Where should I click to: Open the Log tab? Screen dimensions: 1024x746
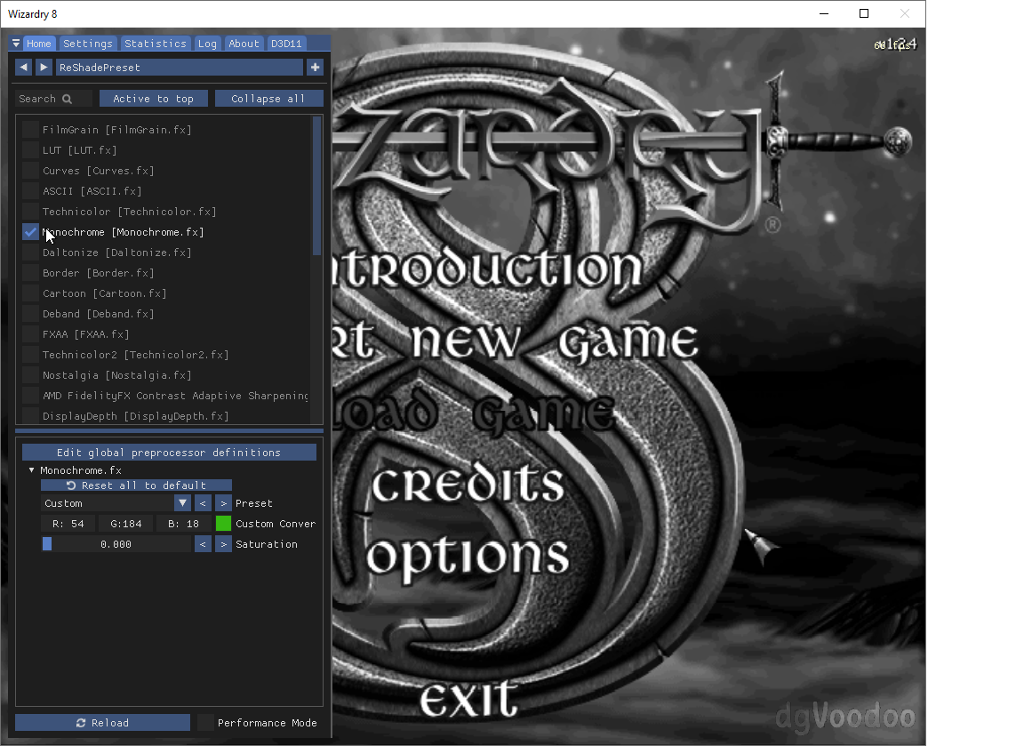click(207, 43)
